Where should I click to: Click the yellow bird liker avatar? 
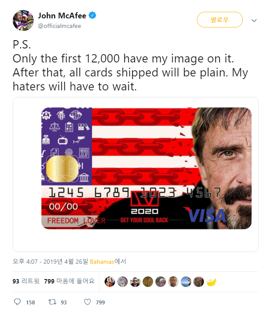(211, 282)
